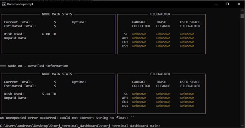Minimize the Kommandoprompt window
The height and width of the screenshot is (128, 245).
tap(216, 4)
